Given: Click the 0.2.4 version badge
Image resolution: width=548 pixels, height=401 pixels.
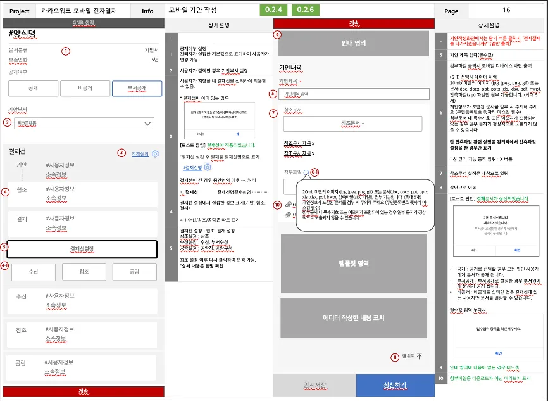Looking at the screenshot, I should coord(273,10).
